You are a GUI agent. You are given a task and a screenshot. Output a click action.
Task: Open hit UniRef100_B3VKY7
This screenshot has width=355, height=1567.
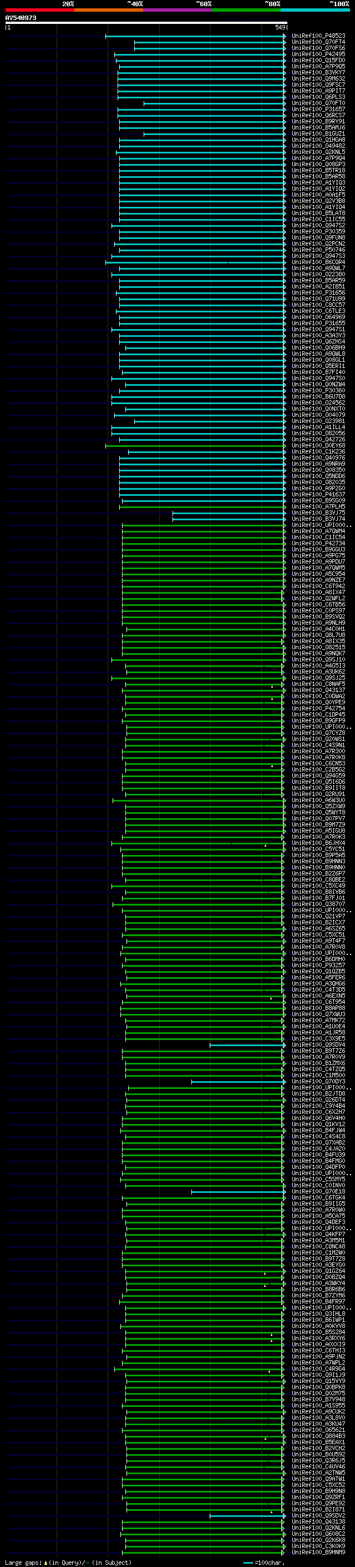point(318,72)
